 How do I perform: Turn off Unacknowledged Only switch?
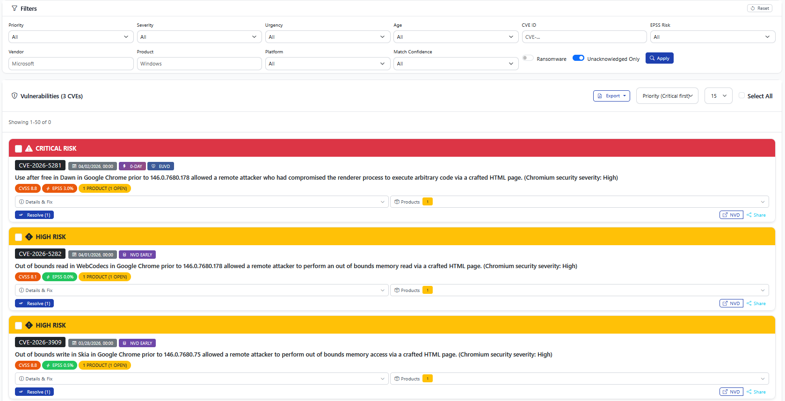[x=578, y=58]
